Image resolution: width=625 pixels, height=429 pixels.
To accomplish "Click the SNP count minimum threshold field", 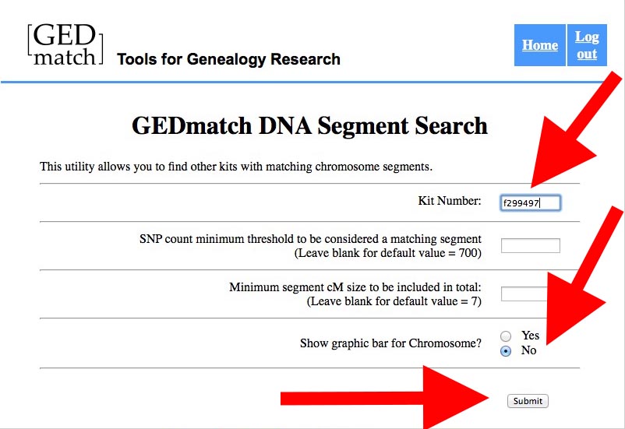I will point(530,246).
